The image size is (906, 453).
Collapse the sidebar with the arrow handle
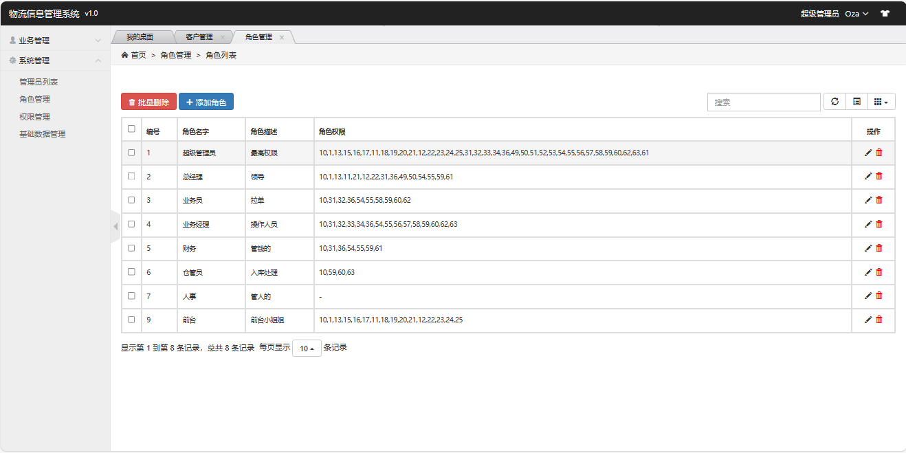(x=115, y=226)
